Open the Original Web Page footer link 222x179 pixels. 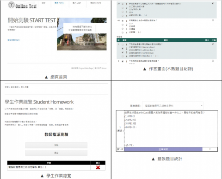(x=82, y=68)
